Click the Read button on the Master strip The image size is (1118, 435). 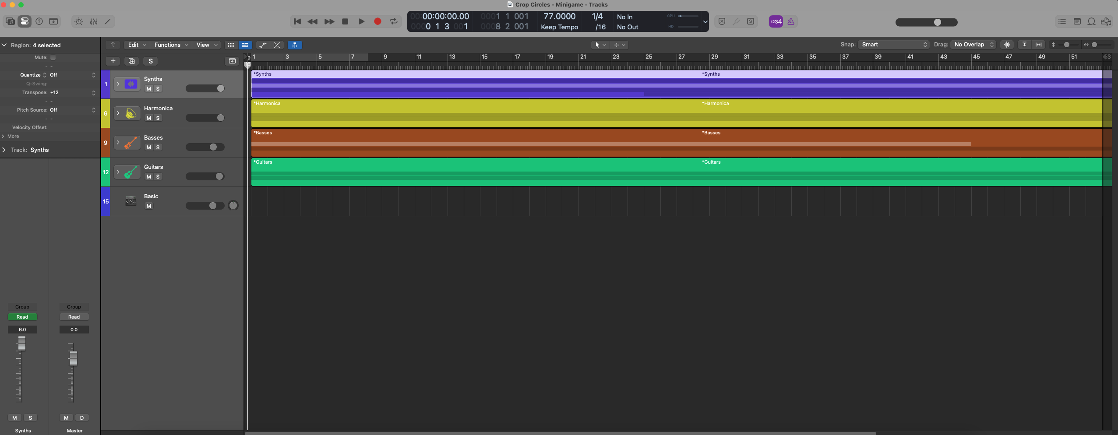(x=74, y=317)
